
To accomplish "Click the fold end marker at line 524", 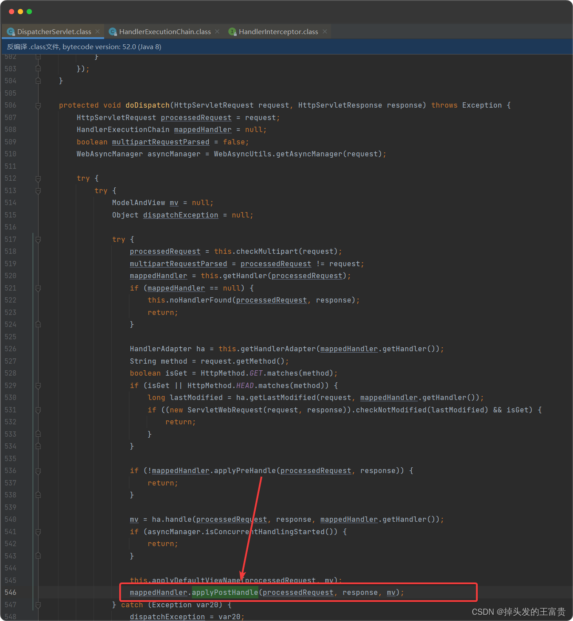I will click(38, 325).
